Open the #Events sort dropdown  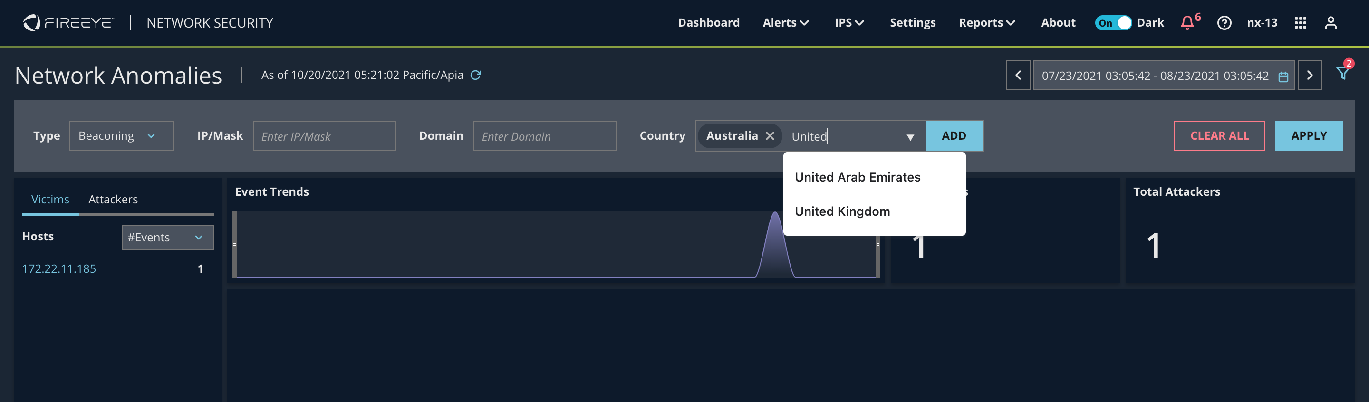167,238
